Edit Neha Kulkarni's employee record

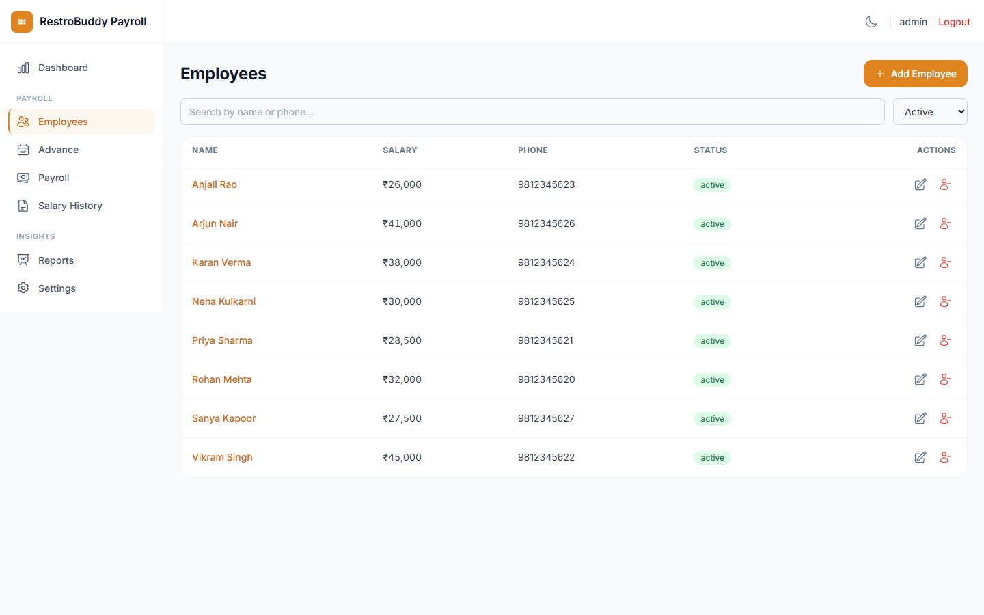pos(920,301)
